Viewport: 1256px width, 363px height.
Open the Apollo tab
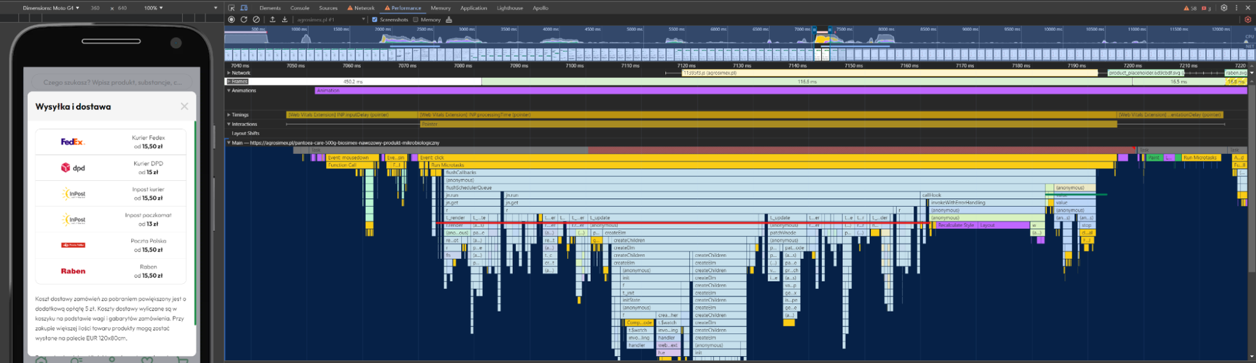point(540,8)
